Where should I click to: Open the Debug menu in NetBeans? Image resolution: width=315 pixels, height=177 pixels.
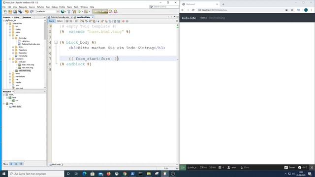(55, 7)
